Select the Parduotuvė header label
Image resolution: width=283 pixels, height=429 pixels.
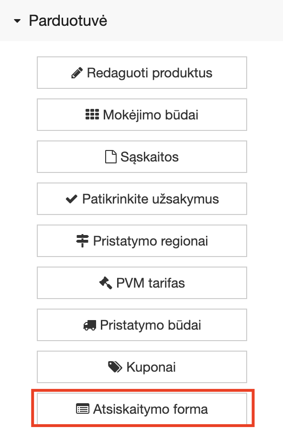pyautogui.click(x=67, y=21)
